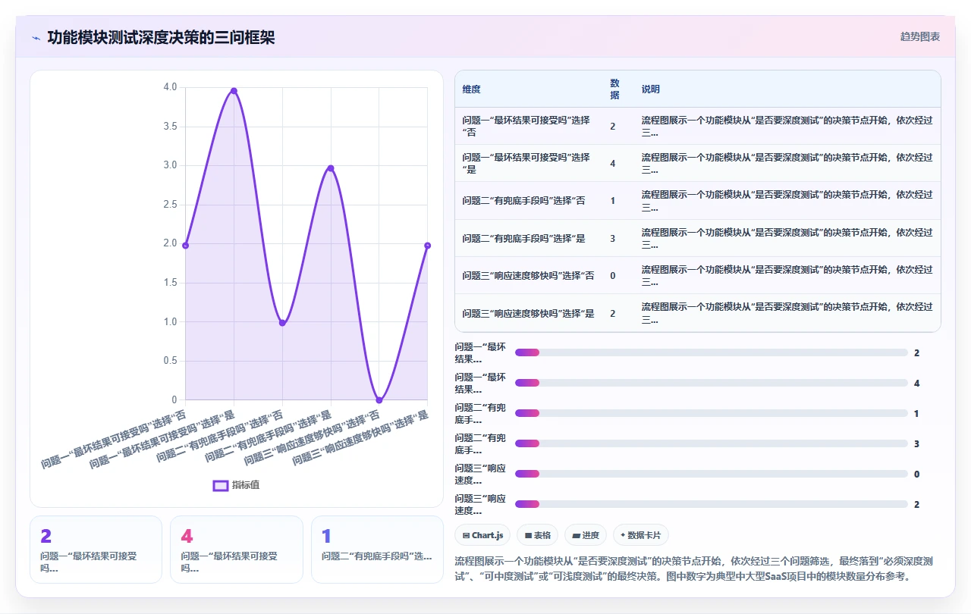The width and height of the screenshot is (971, 614).
Task: Click the chart peak point at value 4
Action: [x=234, y=91]
